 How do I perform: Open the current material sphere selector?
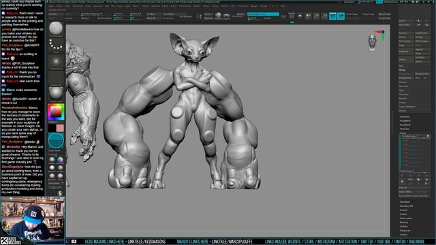(x=56, y=94)
